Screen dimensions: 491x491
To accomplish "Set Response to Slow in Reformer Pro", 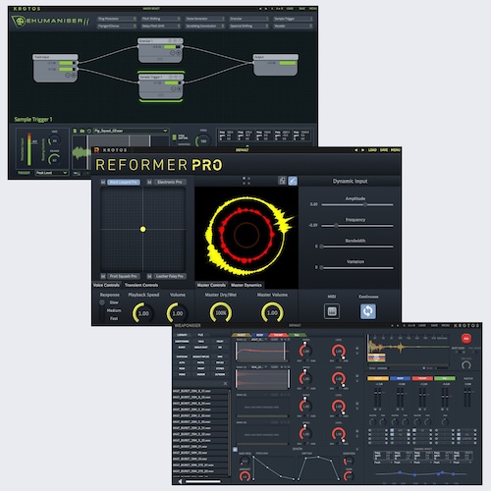I will coord(114,302).
